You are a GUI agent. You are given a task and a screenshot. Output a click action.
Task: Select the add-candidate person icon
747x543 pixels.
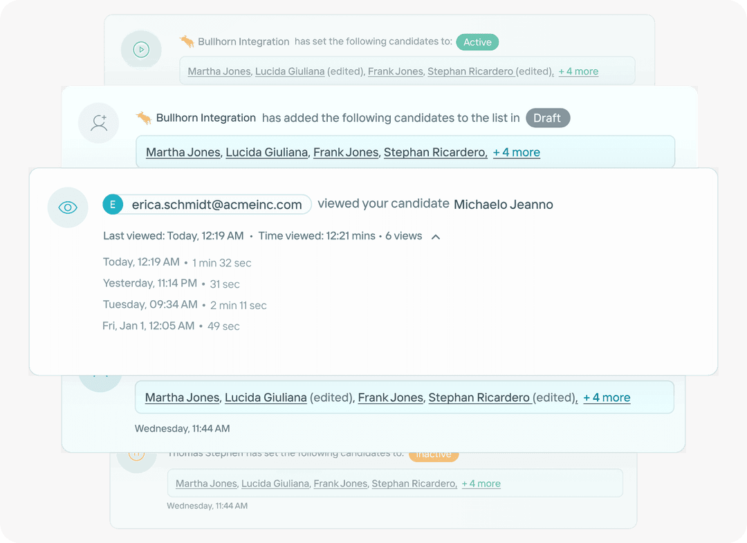99,123
